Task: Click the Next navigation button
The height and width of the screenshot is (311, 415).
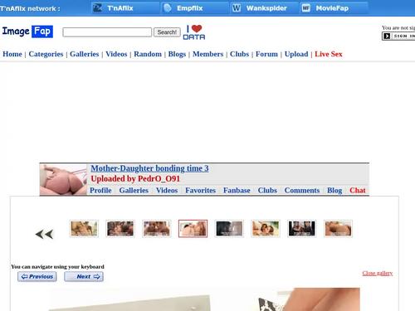Action: tap(84, 276)
